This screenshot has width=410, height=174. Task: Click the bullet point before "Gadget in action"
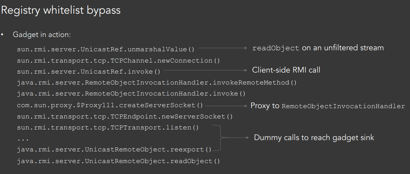click(x=2, y=35)
